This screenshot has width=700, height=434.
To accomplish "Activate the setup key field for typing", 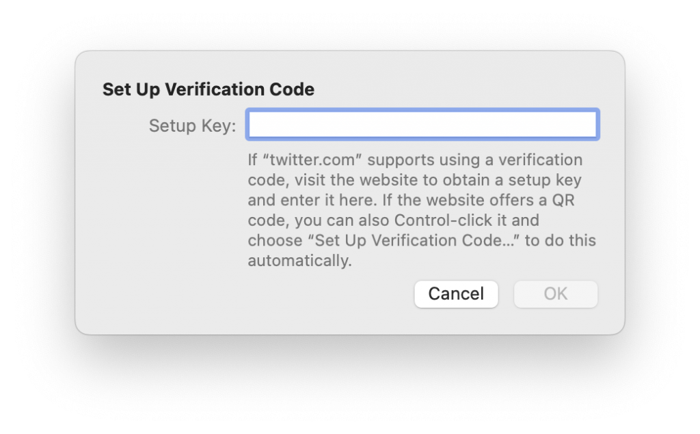I will tap(422, 124).
